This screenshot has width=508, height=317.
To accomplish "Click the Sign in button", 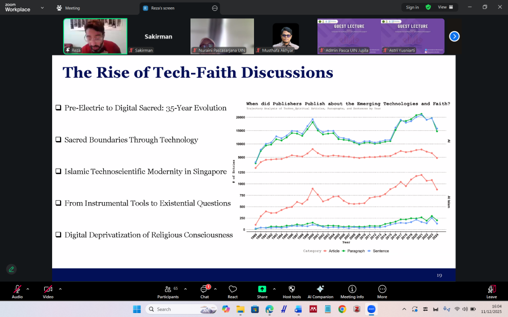I will point(412,7).
